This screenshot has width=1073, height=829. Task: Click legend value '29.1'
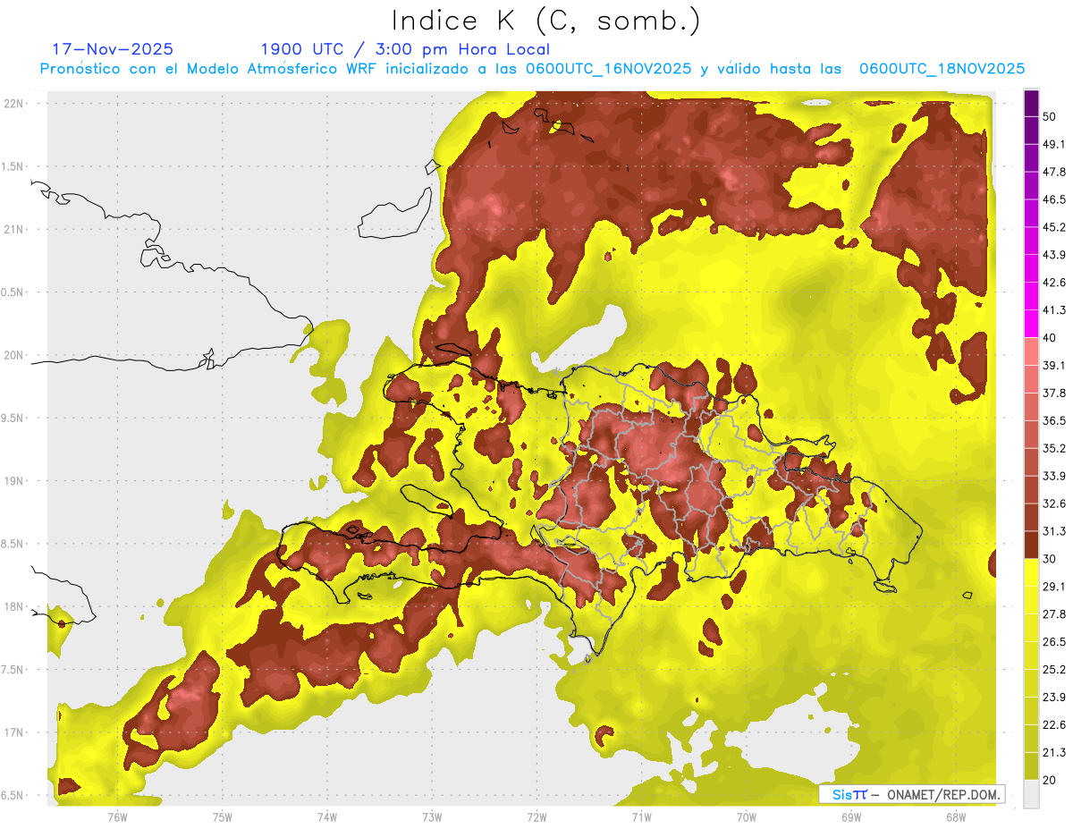click(x=1054, y=587)
